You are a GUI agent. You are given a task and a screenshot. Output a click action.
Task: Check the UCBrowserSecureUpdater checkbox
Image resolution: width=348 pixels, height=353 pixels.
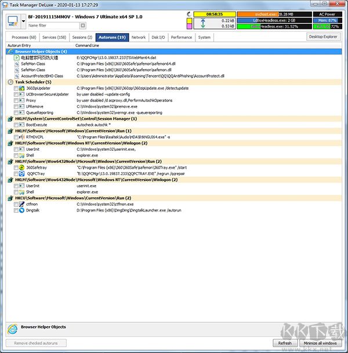16,94
